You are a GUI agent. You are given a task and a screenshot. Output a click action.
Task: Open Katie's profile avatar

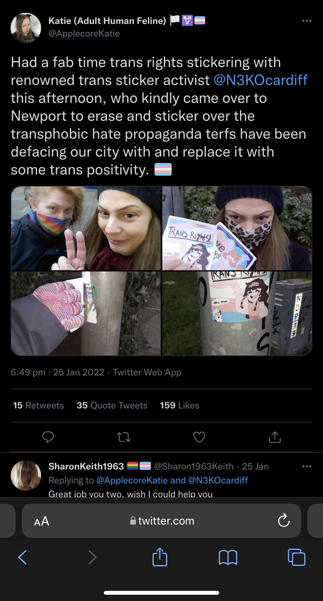coord(26,27)
